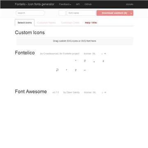
Task: Click the blank square button beside font name
Action: (x=62, y=13)
